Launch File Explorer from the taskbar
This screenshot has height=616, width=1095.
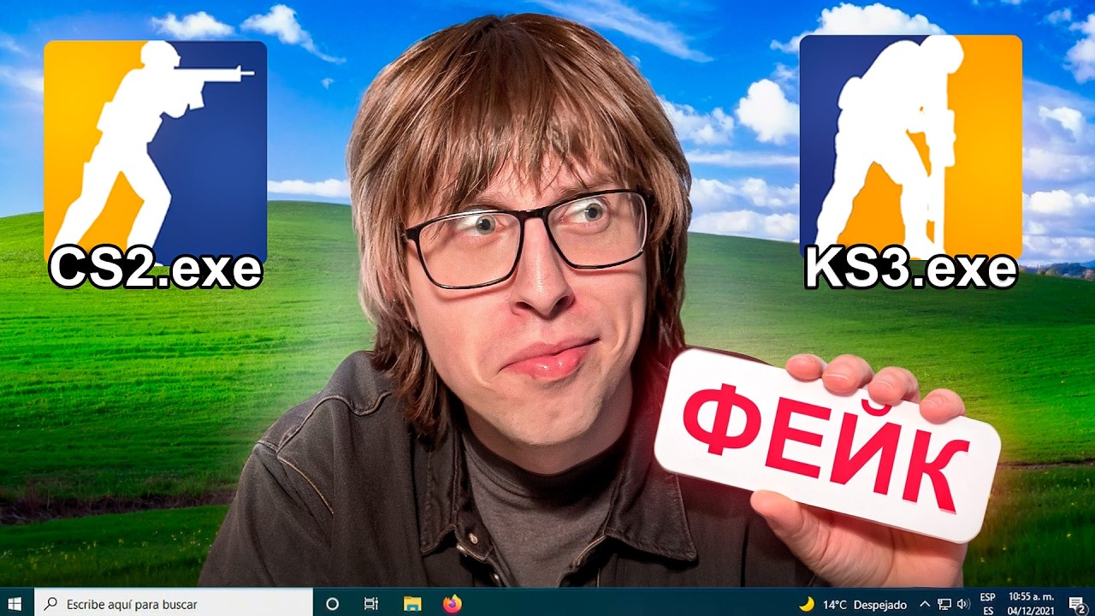tap(412, 603)
